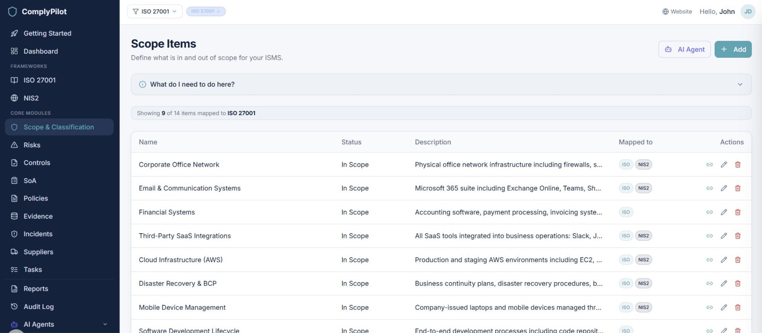This screenshot has height=333, width=762.
Task: Open the Reports page
Action: pyautogui.click(x=60, y=289)
